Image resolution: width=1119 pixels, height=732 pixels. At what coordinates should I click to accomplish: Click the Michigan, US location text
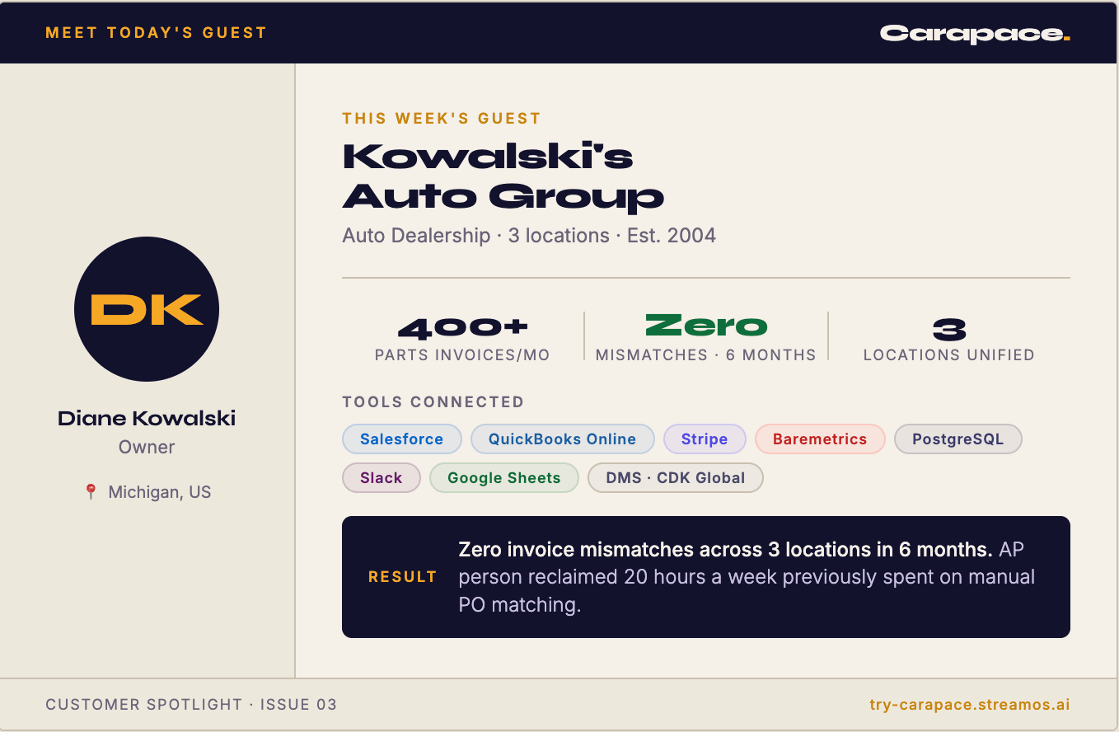(x=160, y=492)
